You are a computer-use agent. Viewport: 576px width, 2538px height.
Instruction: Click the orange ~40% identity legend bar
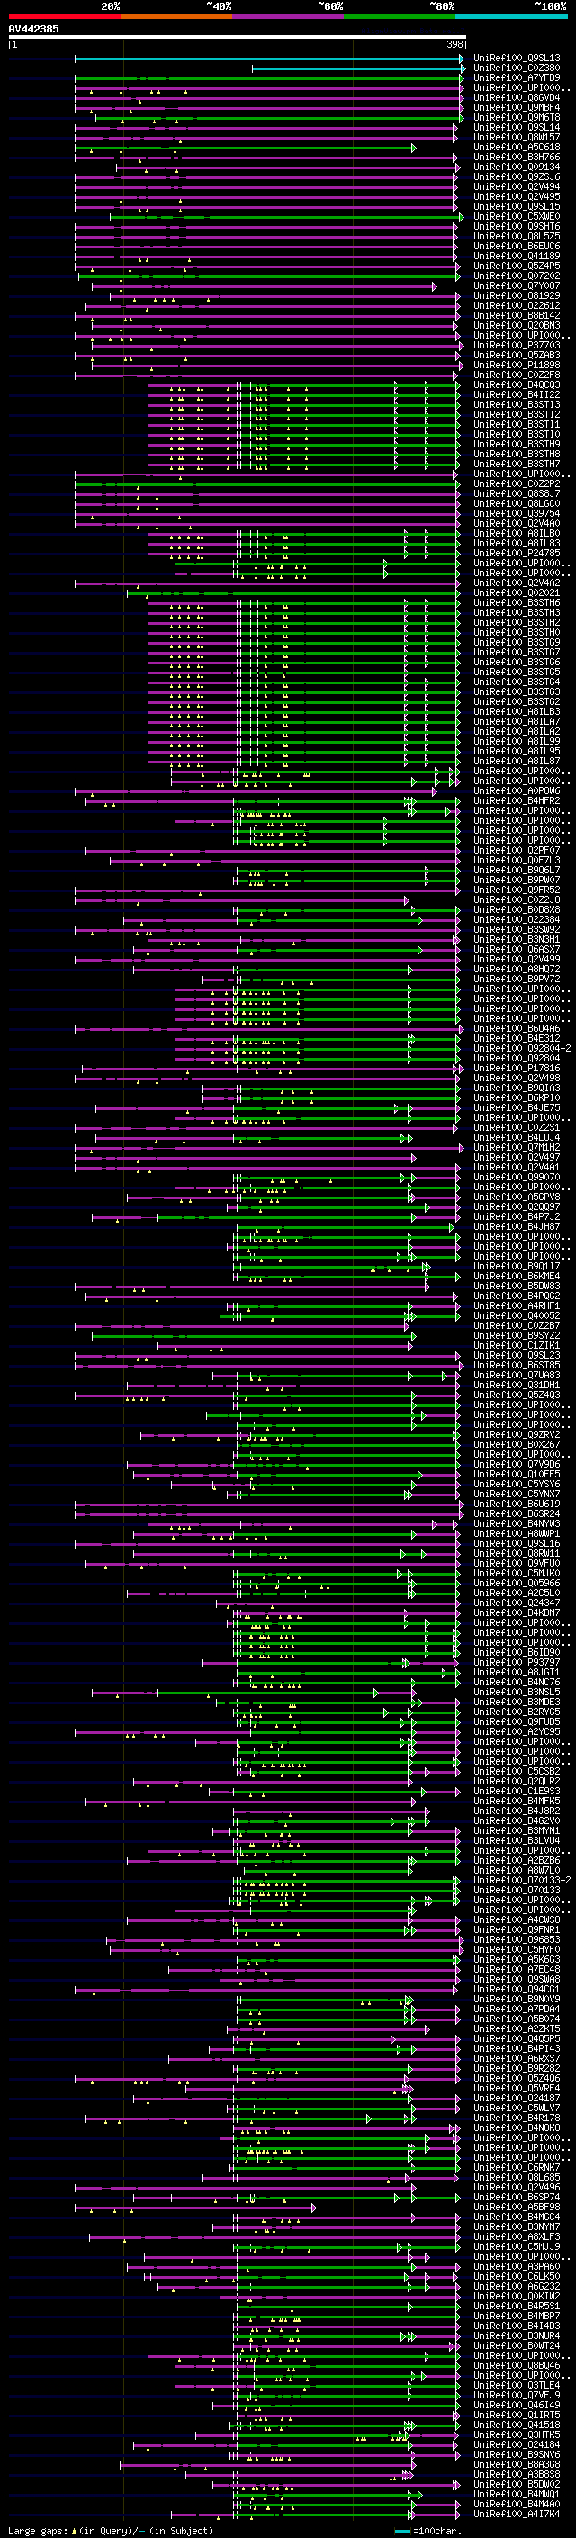(x=176, y=16)
